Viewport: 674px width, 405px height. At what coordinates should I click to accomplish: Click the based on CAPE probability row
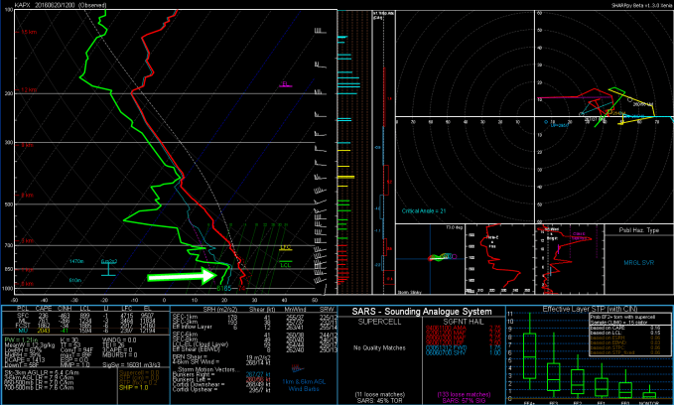point(625,328)
